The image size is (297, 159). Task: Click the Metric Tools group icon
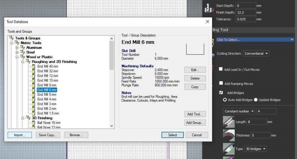pyautogui.click(x=17, y=43)
